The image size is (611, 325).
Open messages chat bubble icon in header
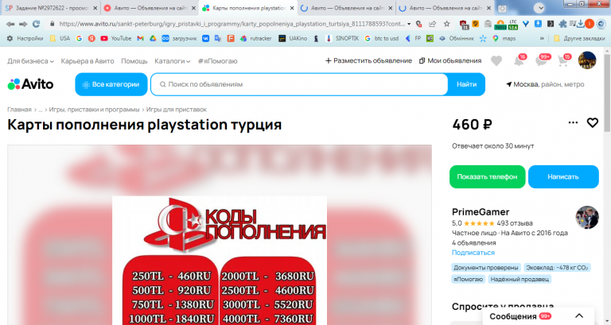(543, 60)
